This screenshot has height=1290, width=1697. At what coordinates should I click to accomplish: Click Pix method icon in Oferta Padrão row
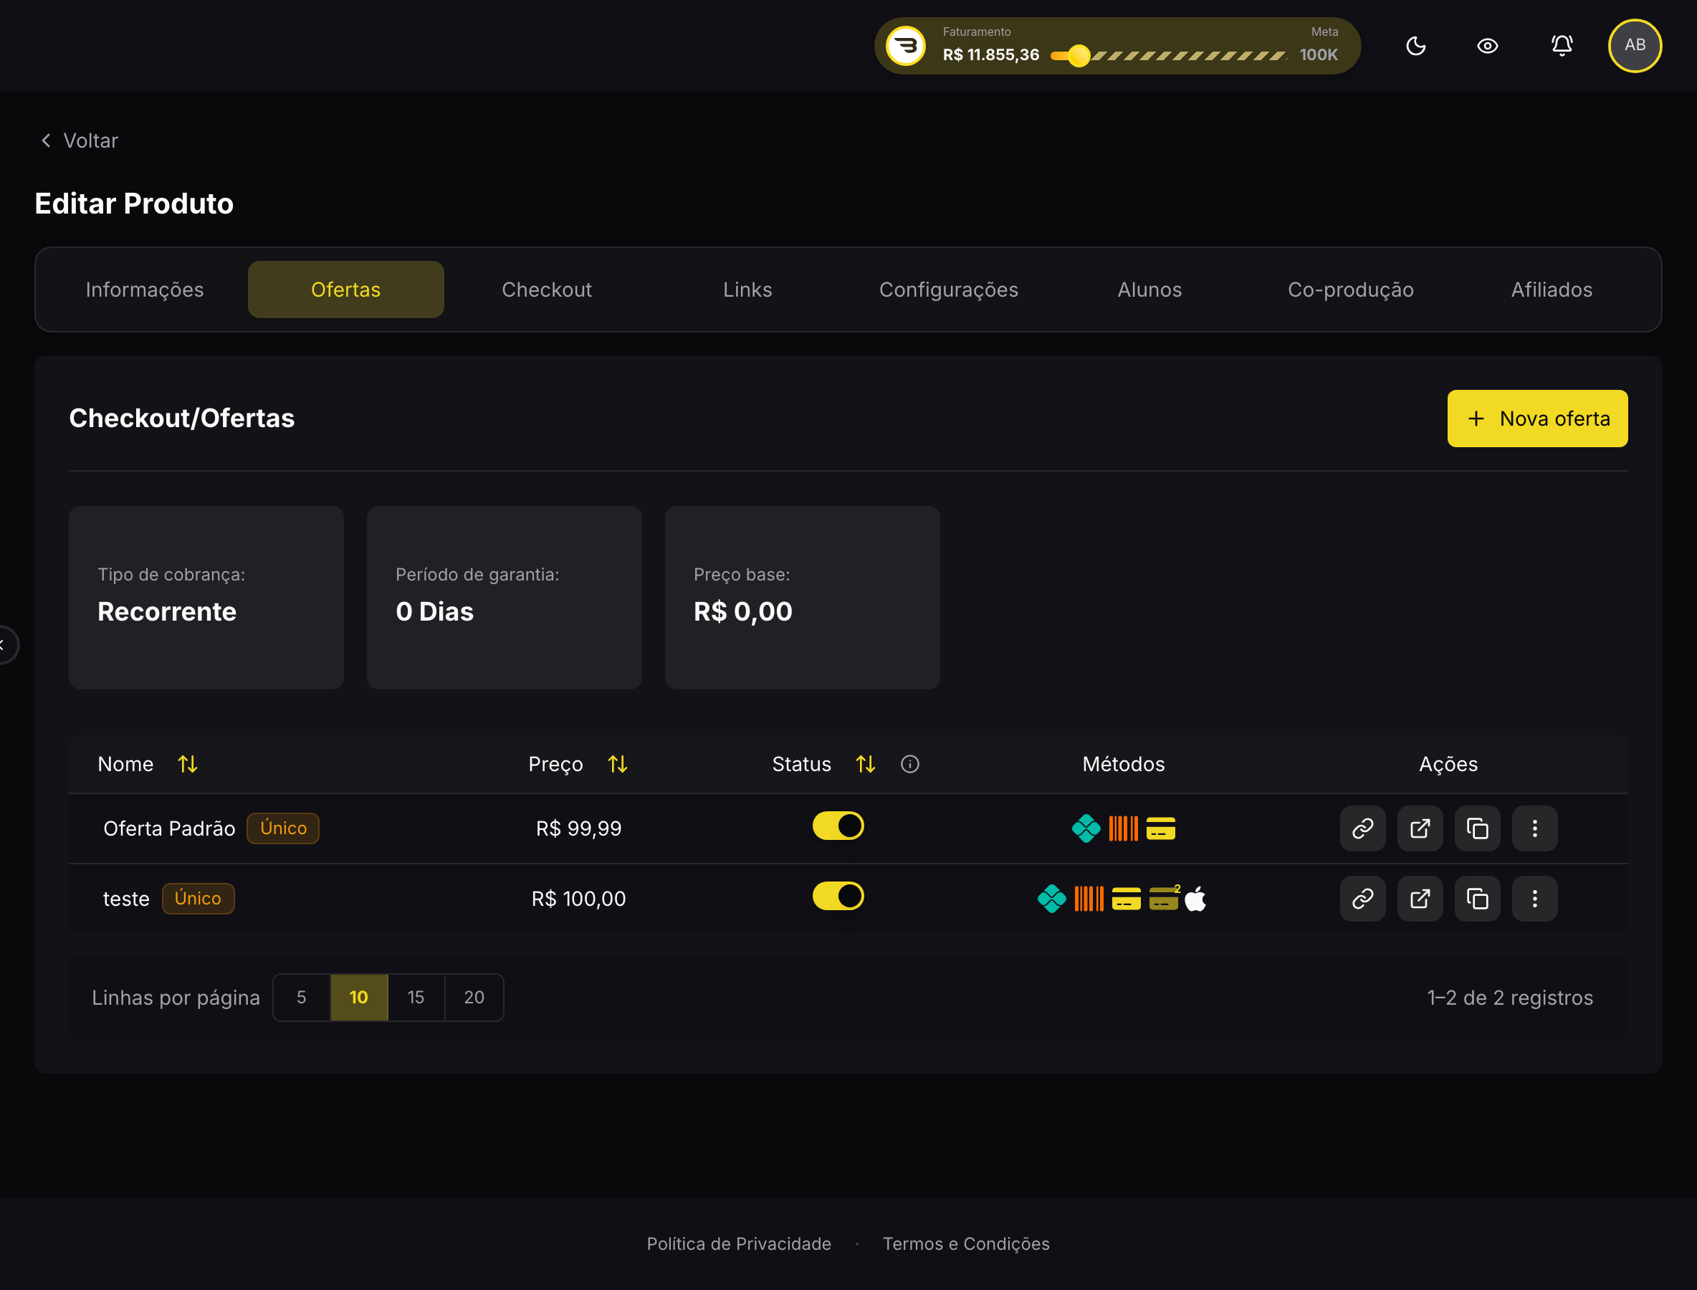[x=1086, y=828]
